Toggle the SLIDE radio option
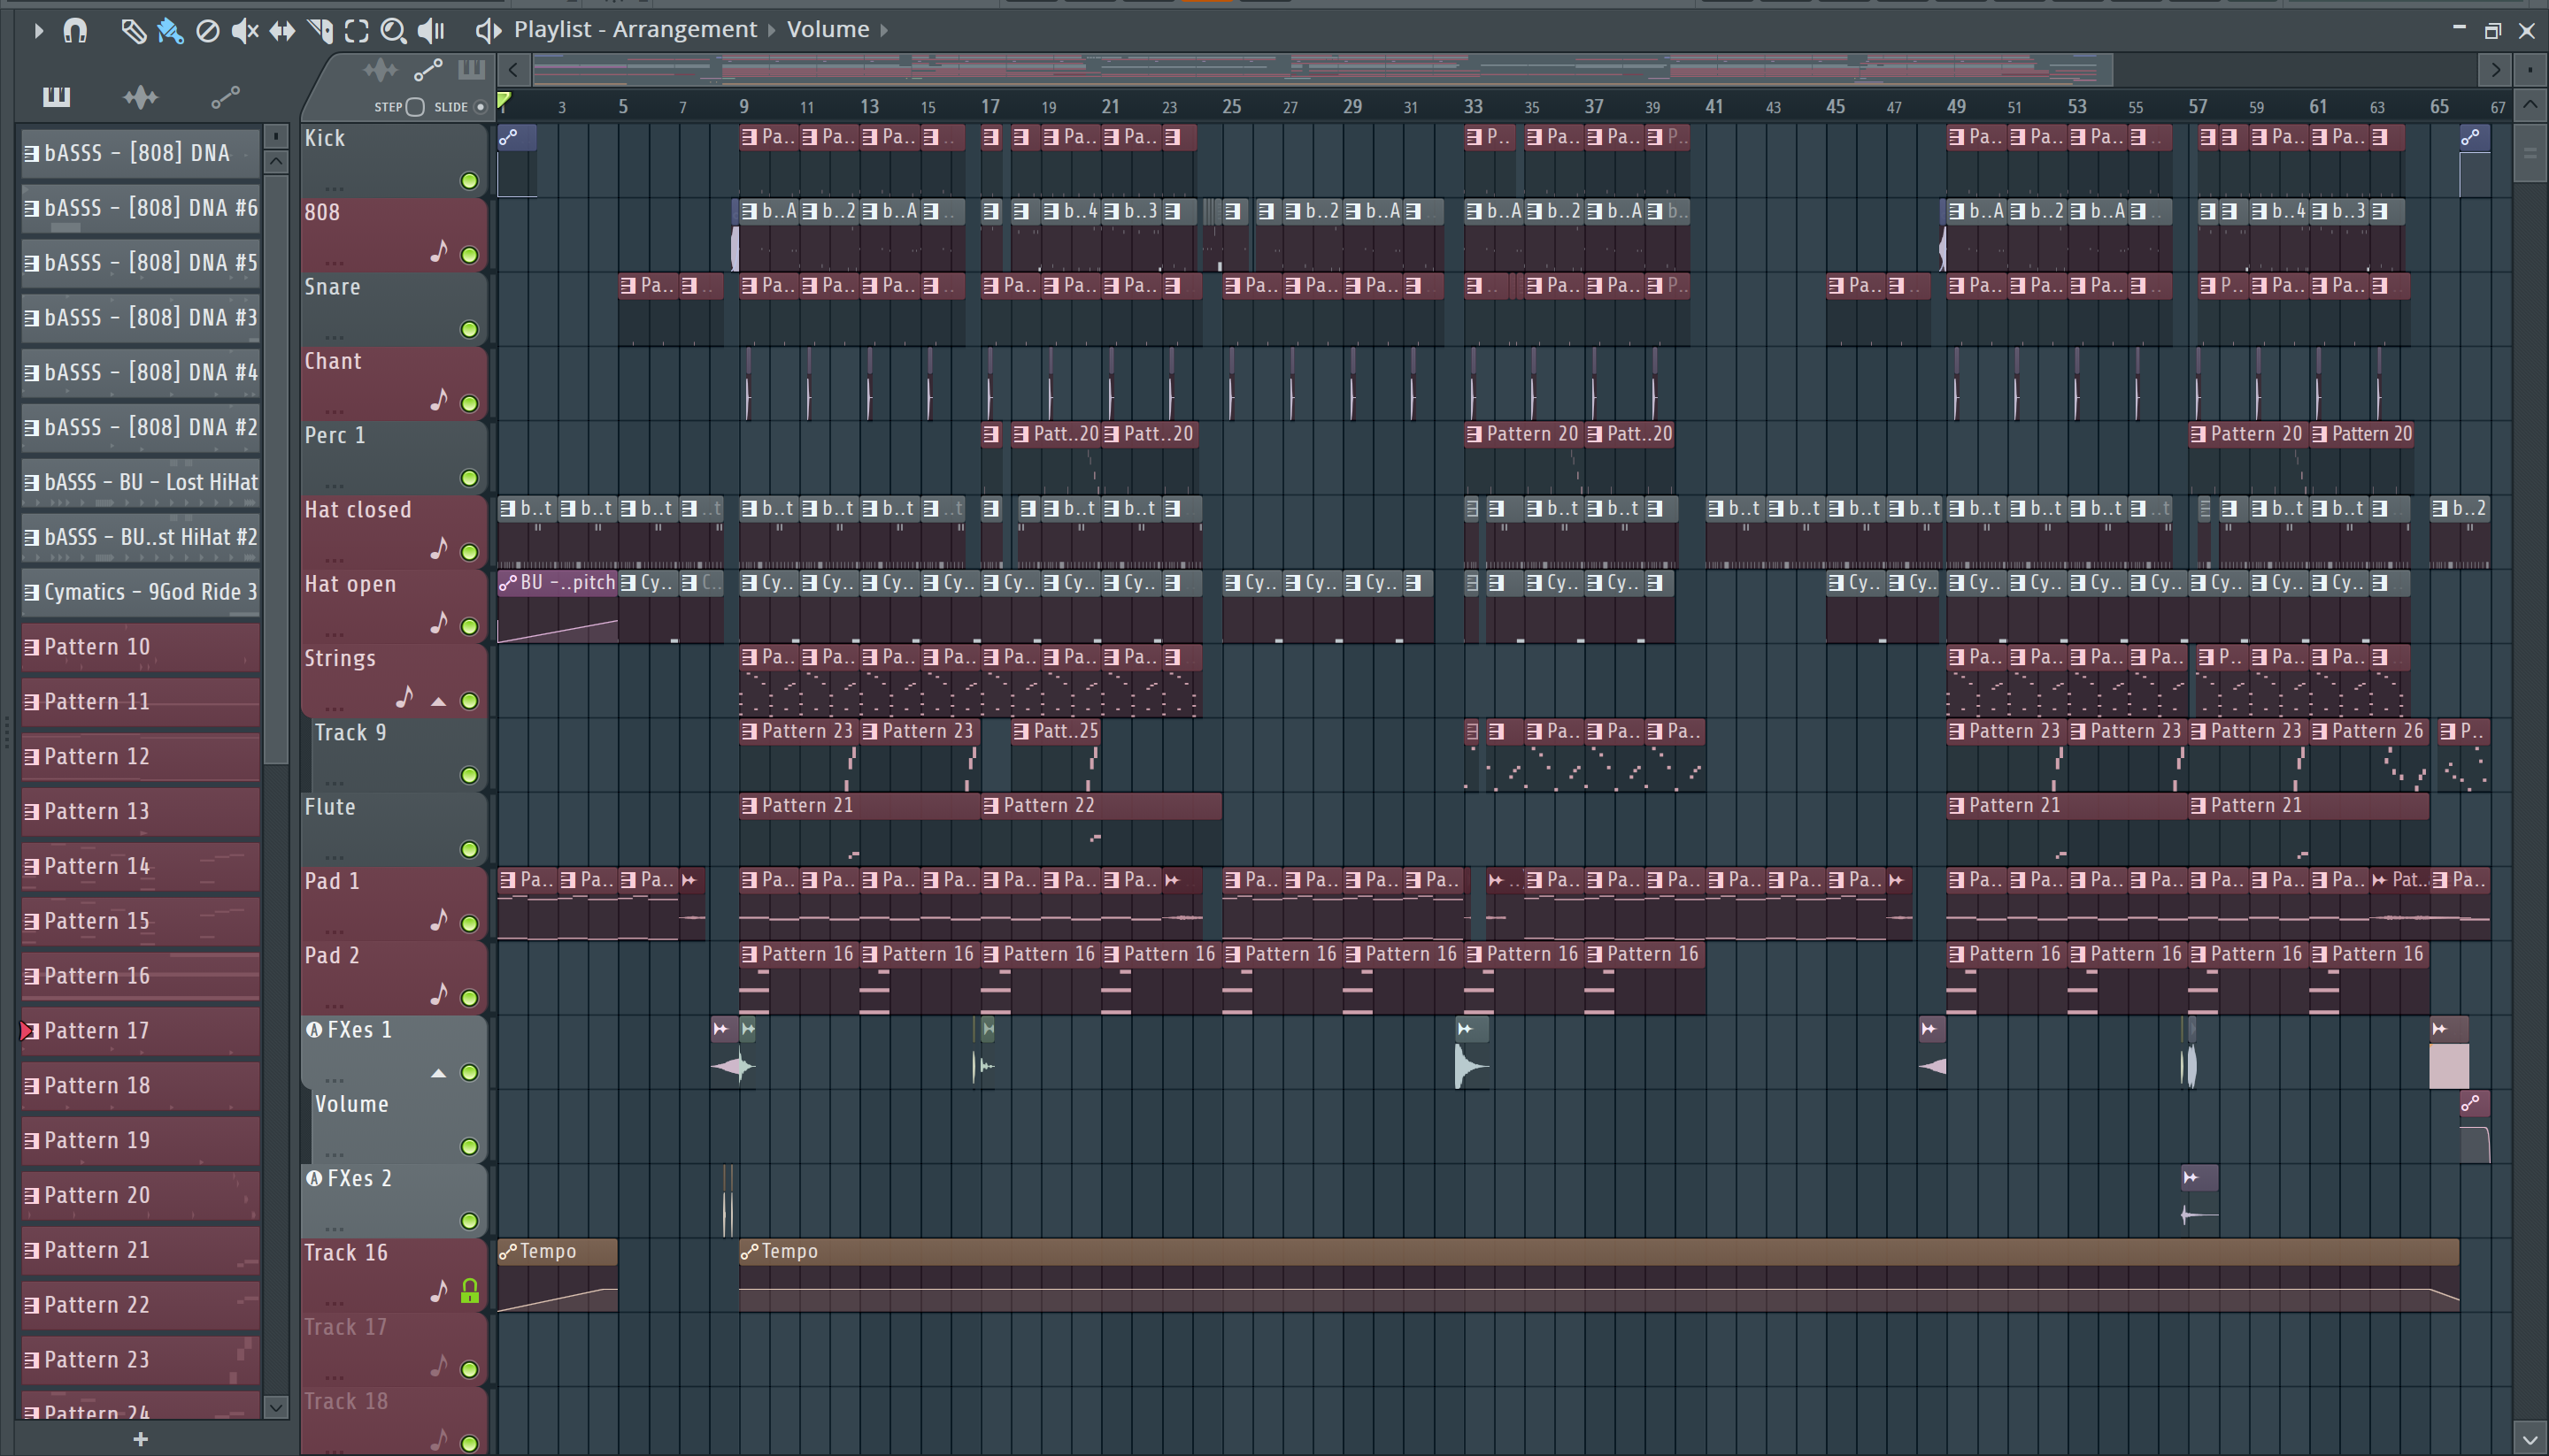Image resolution: width=2549 pixels, height=1456 pixels. (x=481, y=107)
